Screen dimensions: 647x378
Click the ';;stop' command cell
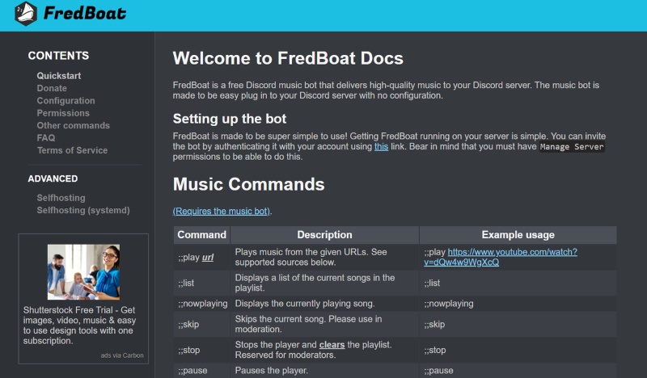(201, 350)
